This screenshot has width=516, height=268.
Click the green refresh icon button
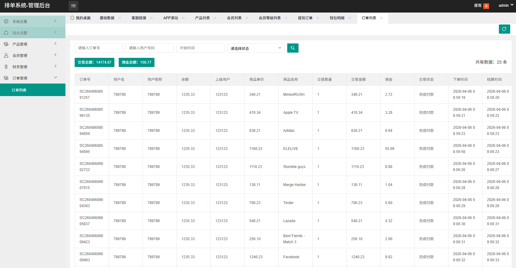point(504,29)
